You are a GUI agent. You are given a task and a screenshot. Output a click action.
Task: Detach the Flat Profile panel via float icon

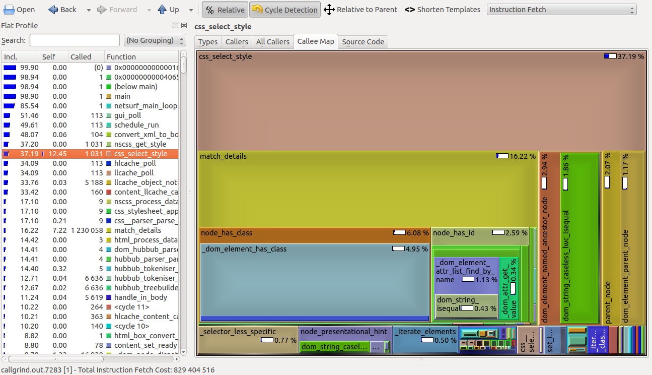tap(175, 25)
